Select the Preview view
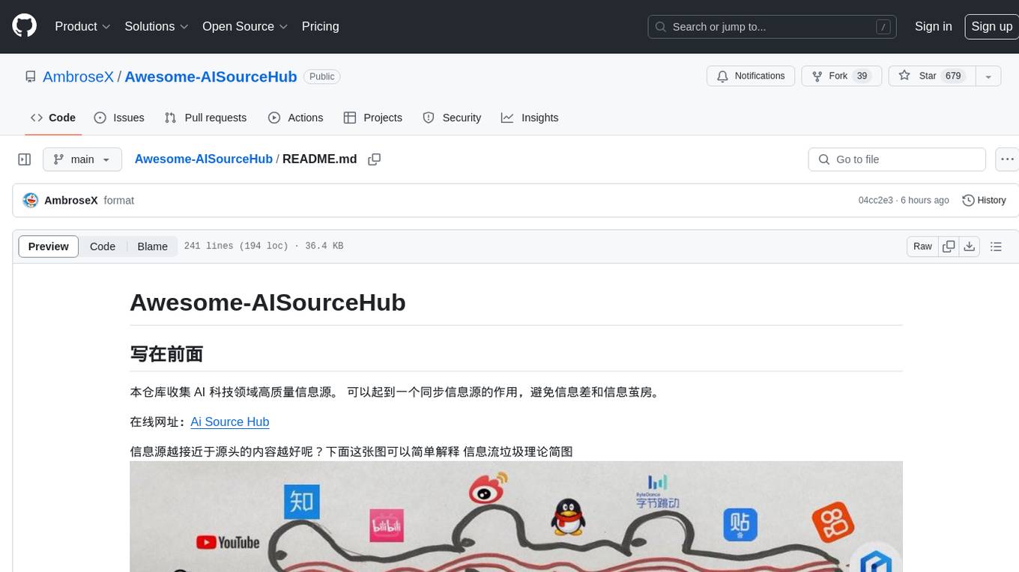The image size is (1019, 572). (49, 246)
